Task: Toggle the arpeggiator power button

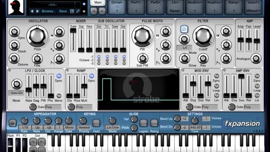Action: point(12,123)
